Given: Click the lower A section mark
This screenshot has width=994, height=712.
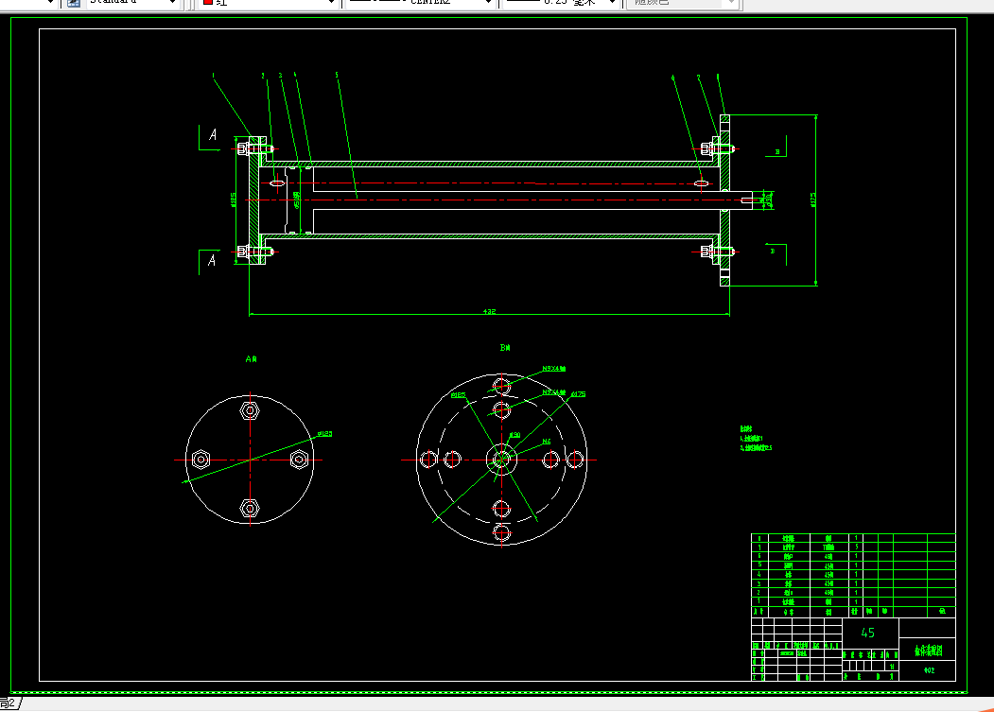Looking at the screenshot, I should [x=212, y=261].
